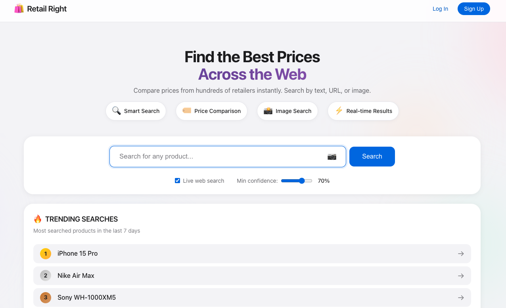Adjust the Min confidence slider
The width and height of the screenshot is (506, 308).
pyautogui.click(x=303, y=180)
